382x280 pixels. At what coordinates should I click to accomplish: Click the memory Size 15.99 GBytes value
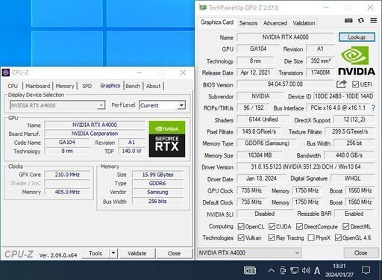[157, 175]
